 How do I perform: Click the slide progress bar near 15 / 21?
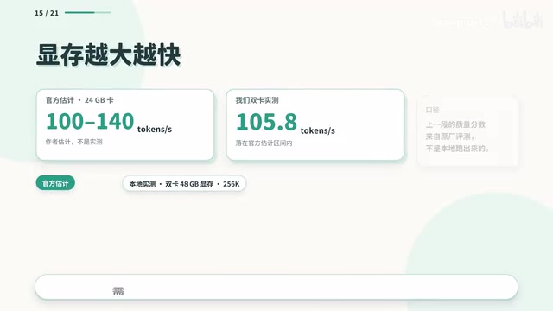(x=87, y=13)
